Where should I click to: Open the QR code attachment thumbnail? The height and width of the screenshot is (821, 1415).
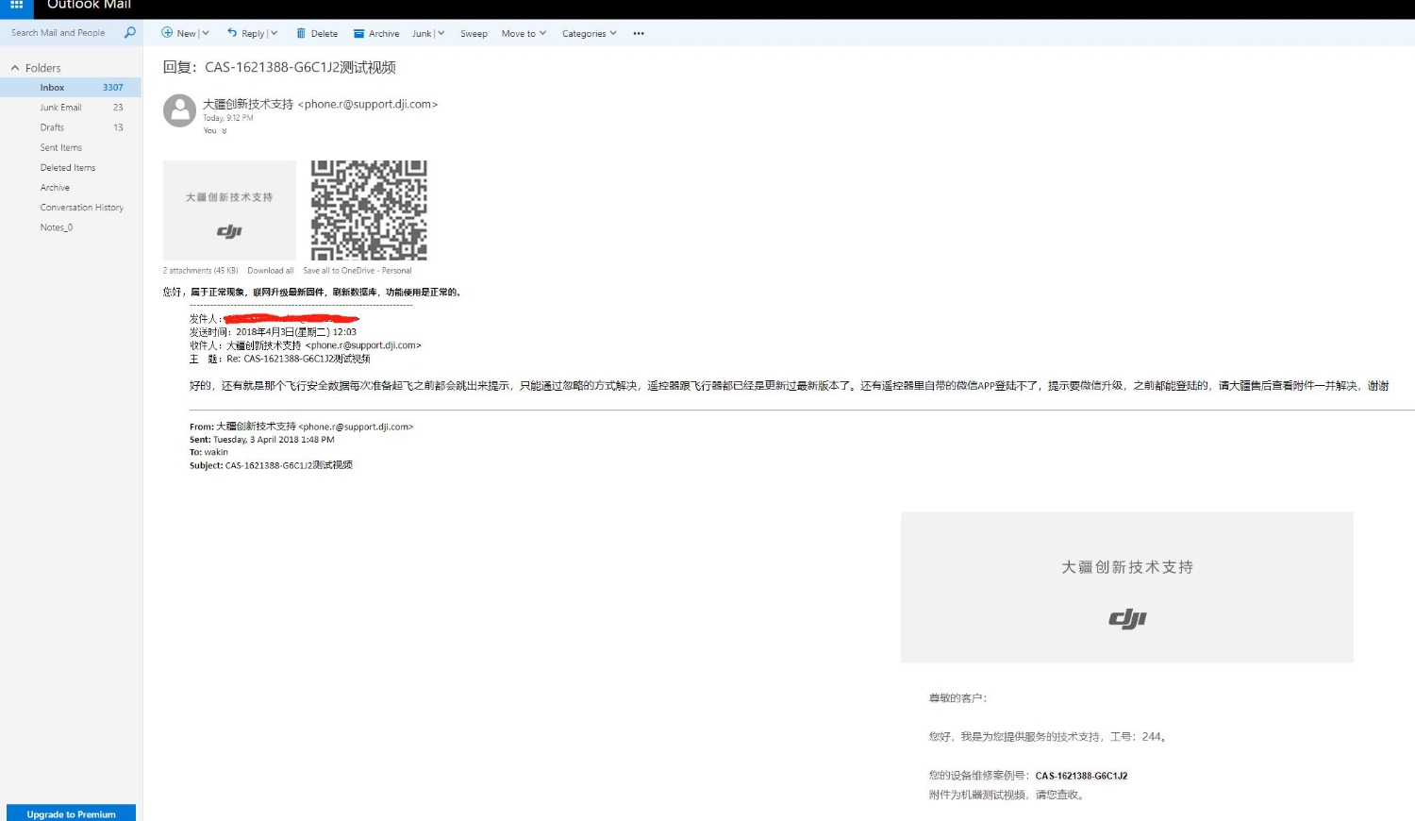coord(369,209)
